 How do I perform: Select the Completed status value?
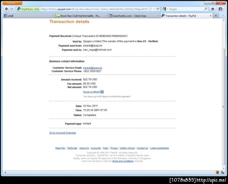[89, 115]
